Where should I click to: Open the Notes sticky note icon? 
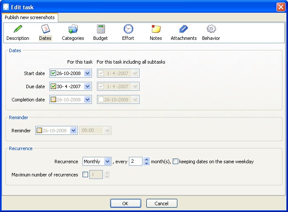pos(156,29)
